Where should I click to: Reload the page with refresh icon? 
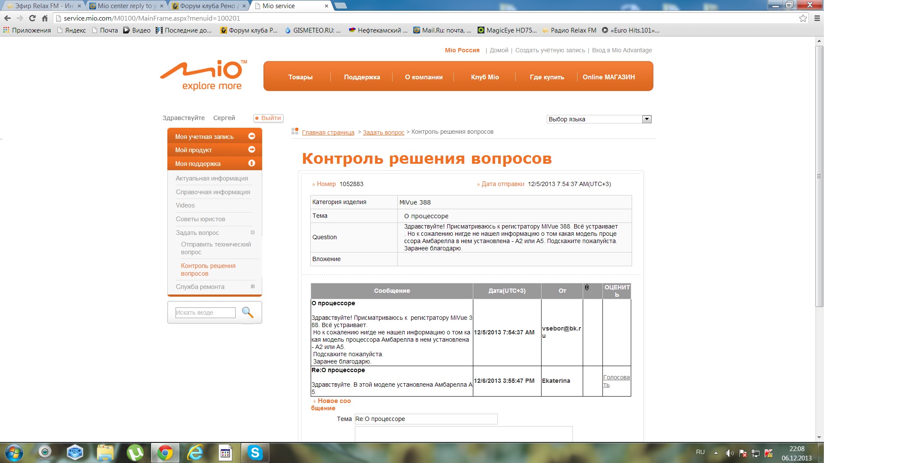tap(32, 18)
